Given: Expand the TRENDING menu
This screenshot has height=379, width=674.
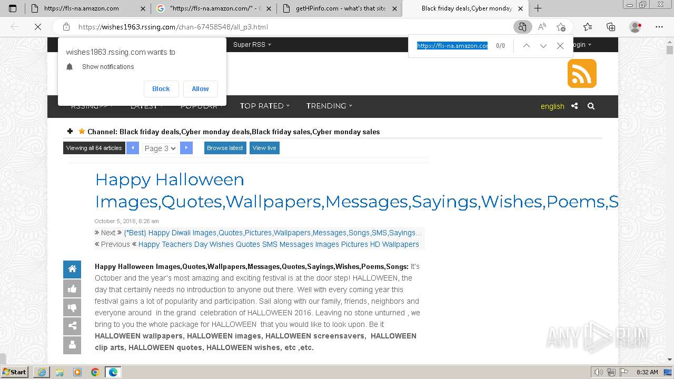Looking at the screenshot, I should tap(329, 106).
